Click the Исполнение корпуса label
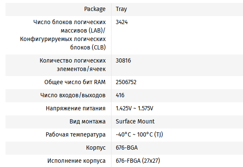The image size is (243, 167). 76,161
